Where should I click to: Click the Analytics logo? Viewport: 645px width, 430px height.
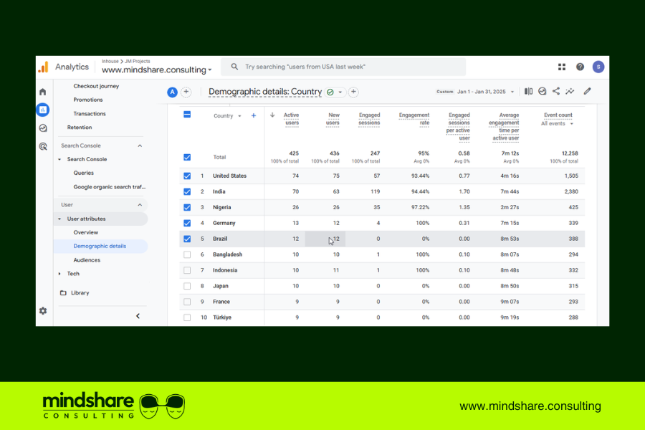tap(43, 67)
